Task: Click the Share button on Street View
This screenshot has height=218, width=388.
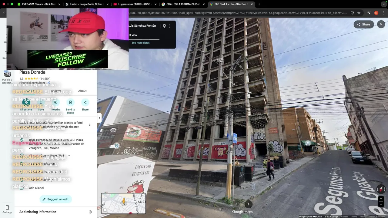Action: click(x=363, y=25)
